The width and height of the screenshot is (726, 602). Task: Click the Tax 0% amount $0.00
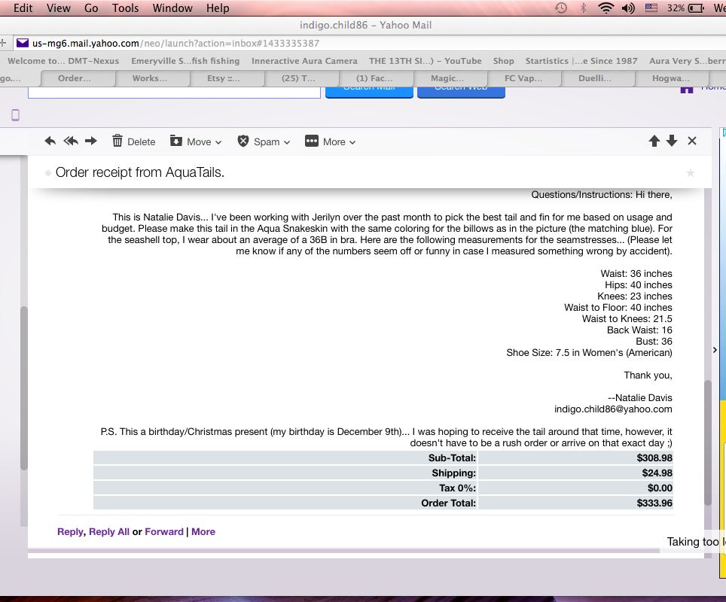pos(660,488)
